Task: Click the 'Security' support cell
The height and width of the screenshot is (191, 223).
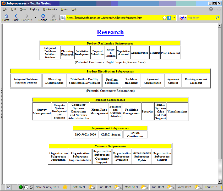Action: 148,111
